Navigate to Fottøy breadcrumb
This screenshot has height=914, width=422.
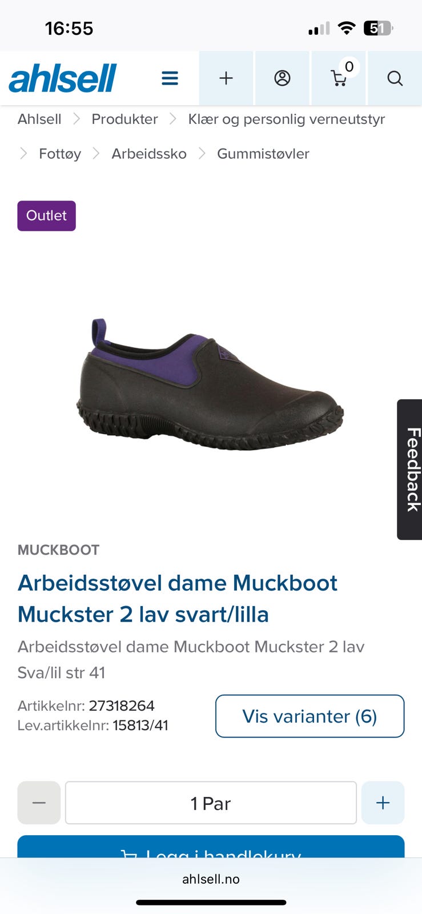coord(60,154)
